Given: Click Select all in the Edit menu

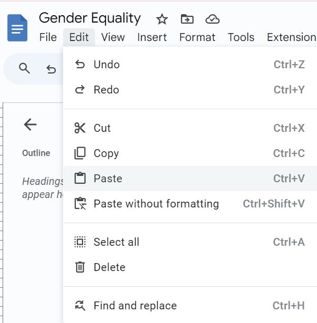Looking at the screenshot, I should (116, 242).
